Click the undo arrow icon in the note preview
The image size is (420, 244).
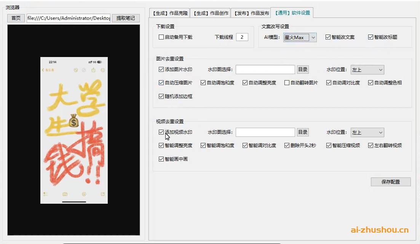click(76, 70)
